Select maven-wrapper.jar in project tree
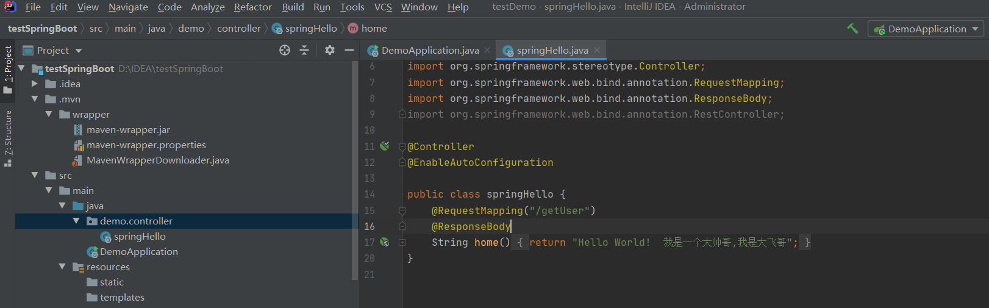 [x=121, y=129]
